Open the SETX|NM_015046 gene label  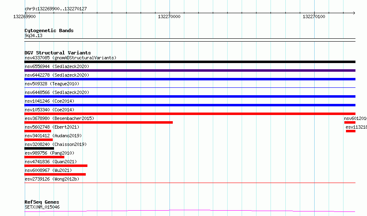point(42,207)
